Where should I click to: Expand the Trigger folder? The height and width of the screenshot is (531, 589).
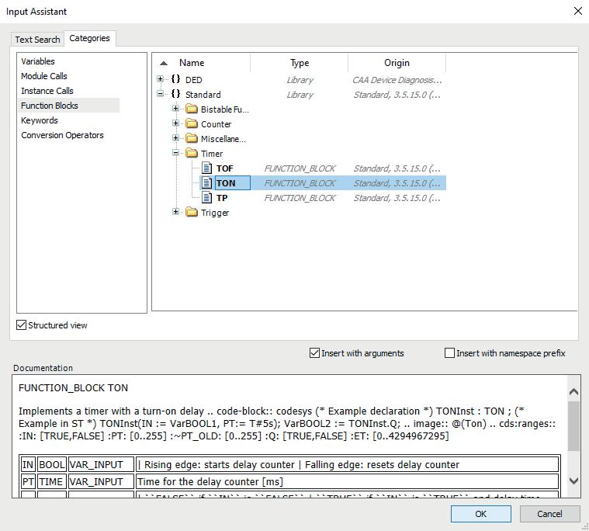[x=175, y=212]
